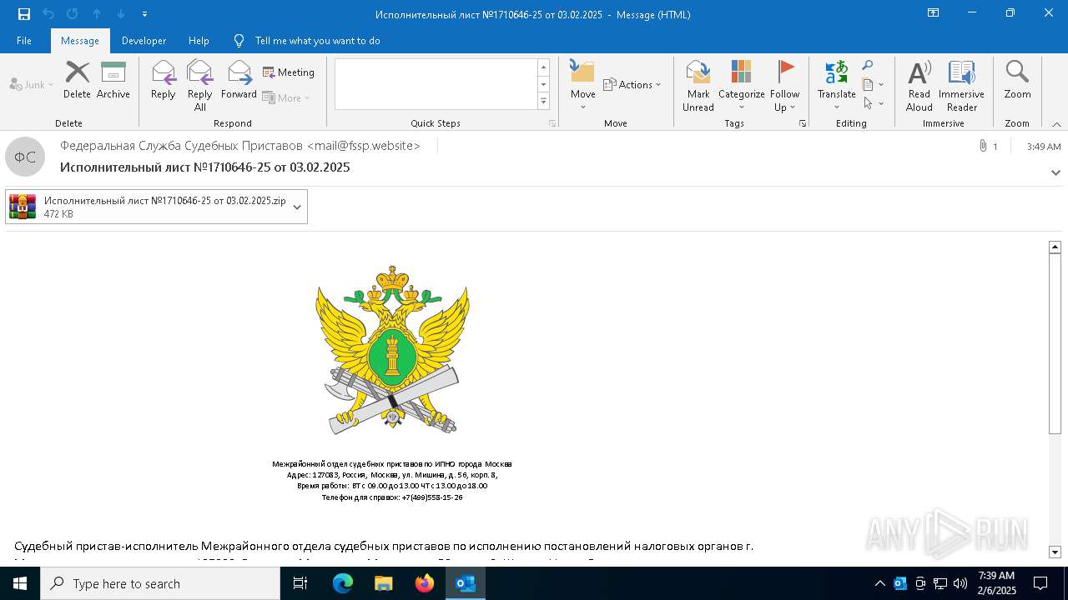Open the Related items dropdown
Screen dimensions: 1068x600
[873, 84]
